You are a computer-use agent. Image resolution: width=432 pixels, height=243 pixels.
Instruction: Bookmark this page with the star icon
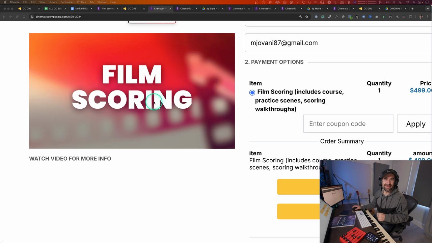307,17
